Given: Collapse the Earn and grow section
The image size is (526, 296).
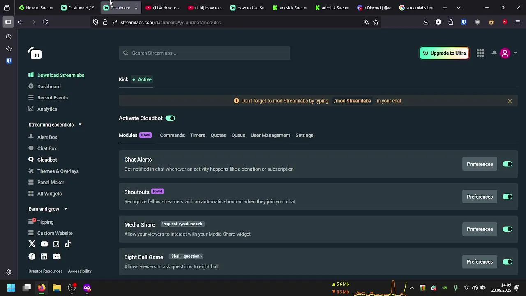Looking at the screenshot, I should 65,209.
